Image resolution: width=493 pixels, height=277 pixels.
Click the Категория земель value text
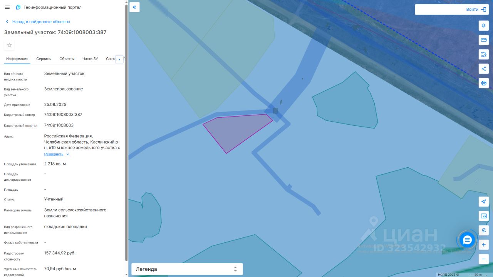pos(75,213)
